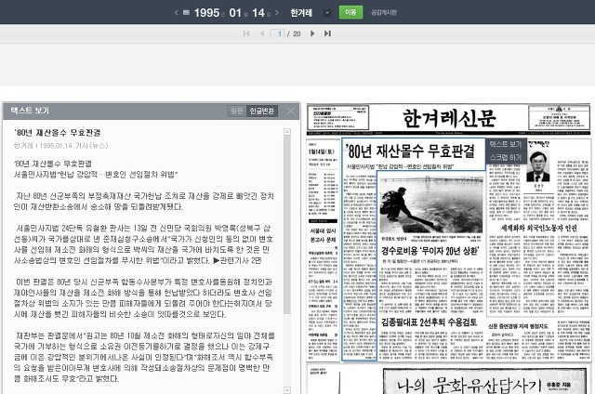The image size is (595, 394).
Task: Jump to the last page of the paper
Action: click(x=327, y=33)
